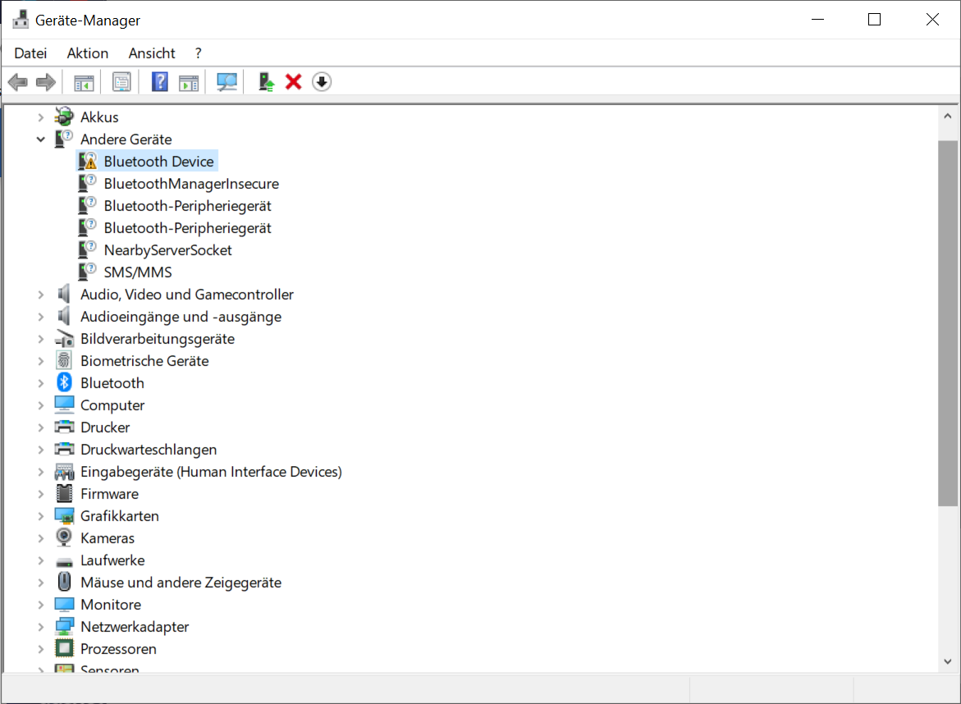Open the Ansicht menu
The width and height of the screenshot is (961, 704).
click(151, 53)
